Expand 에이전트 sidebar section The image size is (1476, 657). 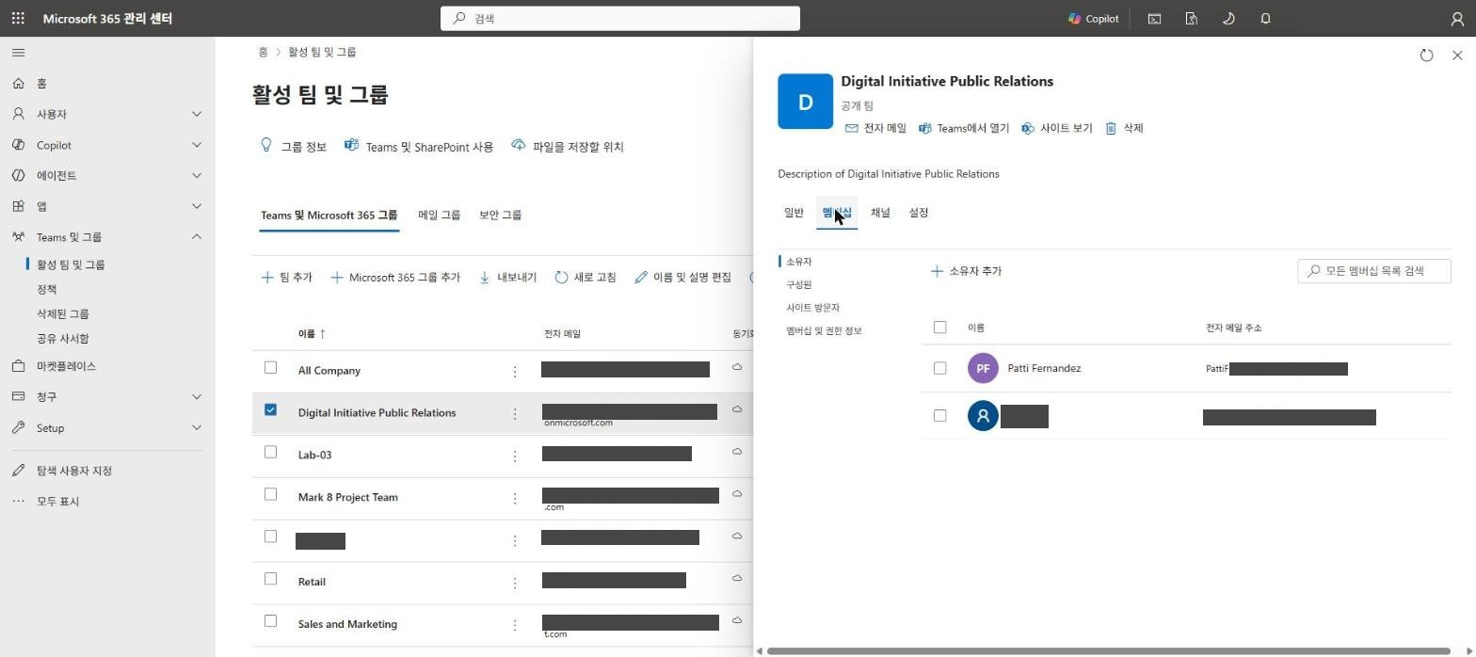coord(107,175)
